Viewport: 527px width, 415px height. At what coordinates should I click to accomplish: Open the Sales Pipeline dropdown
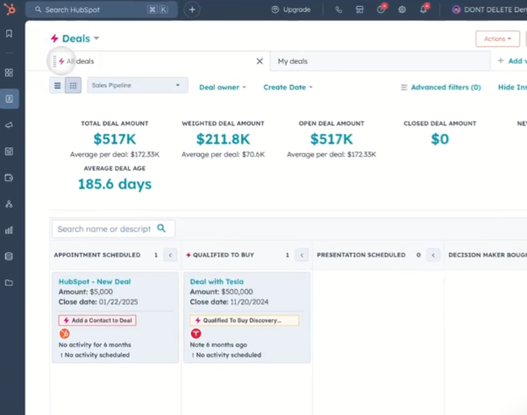pyautogui.click(x=138, y=85)
